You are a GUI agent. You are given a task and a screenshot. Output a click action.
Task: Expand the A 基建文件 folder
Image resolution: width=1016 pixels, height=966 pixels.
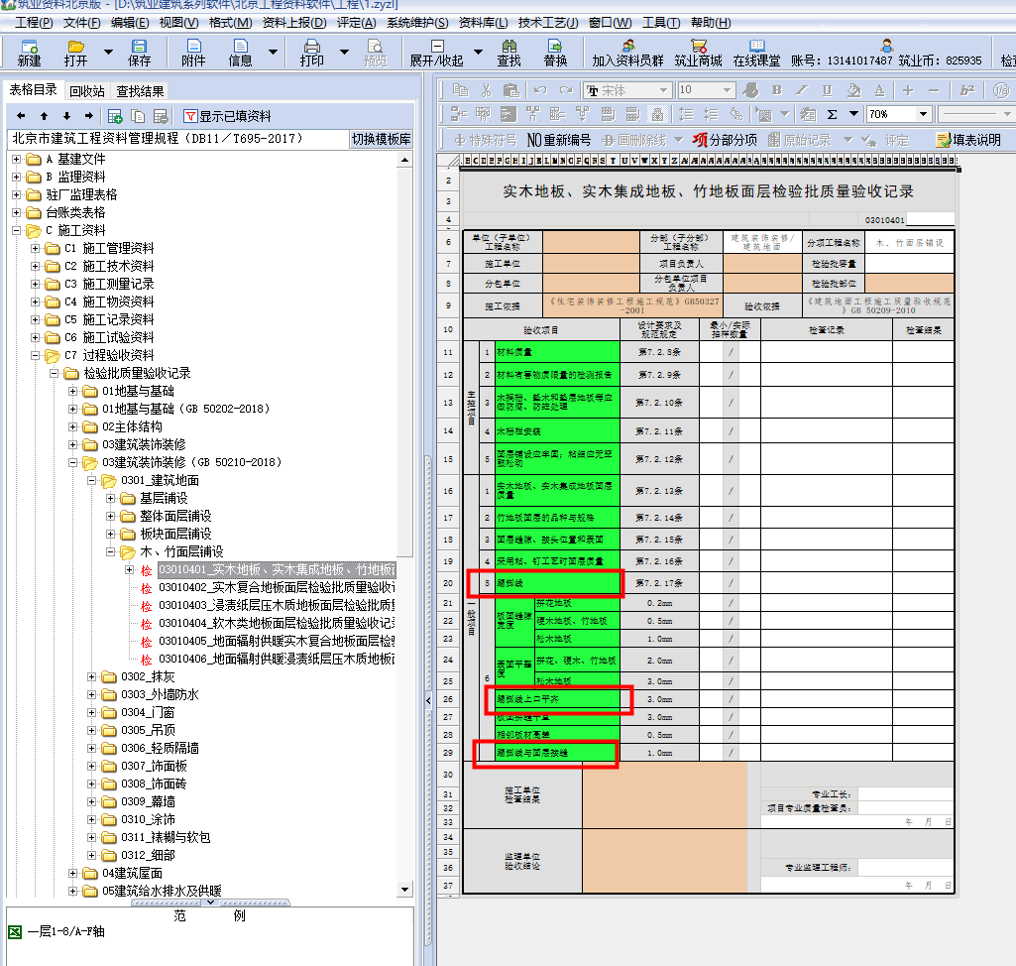click(x=16, y=159)
